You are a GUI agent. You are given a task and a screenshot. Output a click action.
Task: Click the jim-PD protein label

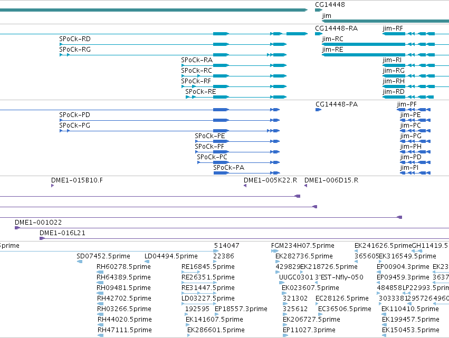[x=411, y=157]
